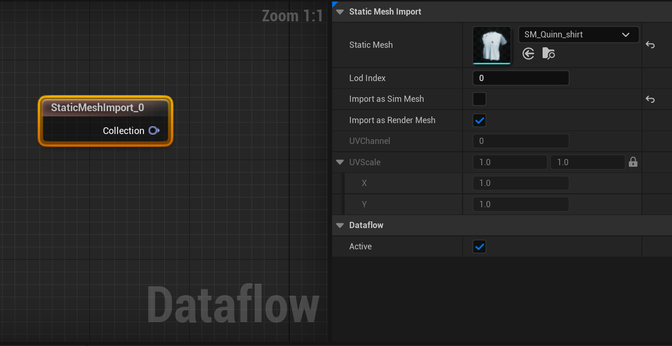The height and width of the screenshot is (346, 672).
Task: Click the UVScale Y value field
Action: point(520,204)
